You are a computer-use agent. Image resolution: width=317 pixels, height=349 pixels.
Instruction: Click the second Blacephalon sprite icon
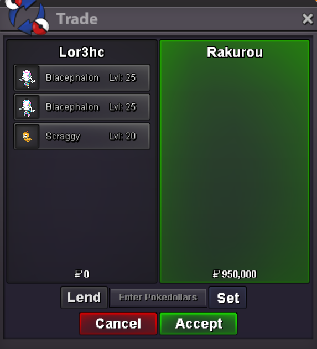(x=27, y=107)
